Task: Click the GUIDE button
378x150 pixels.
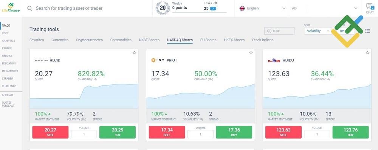Action: click(x=279, y=31)
